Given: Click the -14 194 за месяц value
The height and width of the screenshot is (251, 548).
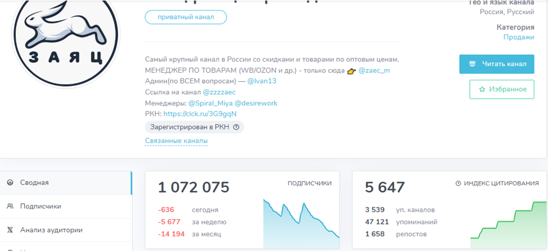Looking at the screenshot, I should coord(171,234).
